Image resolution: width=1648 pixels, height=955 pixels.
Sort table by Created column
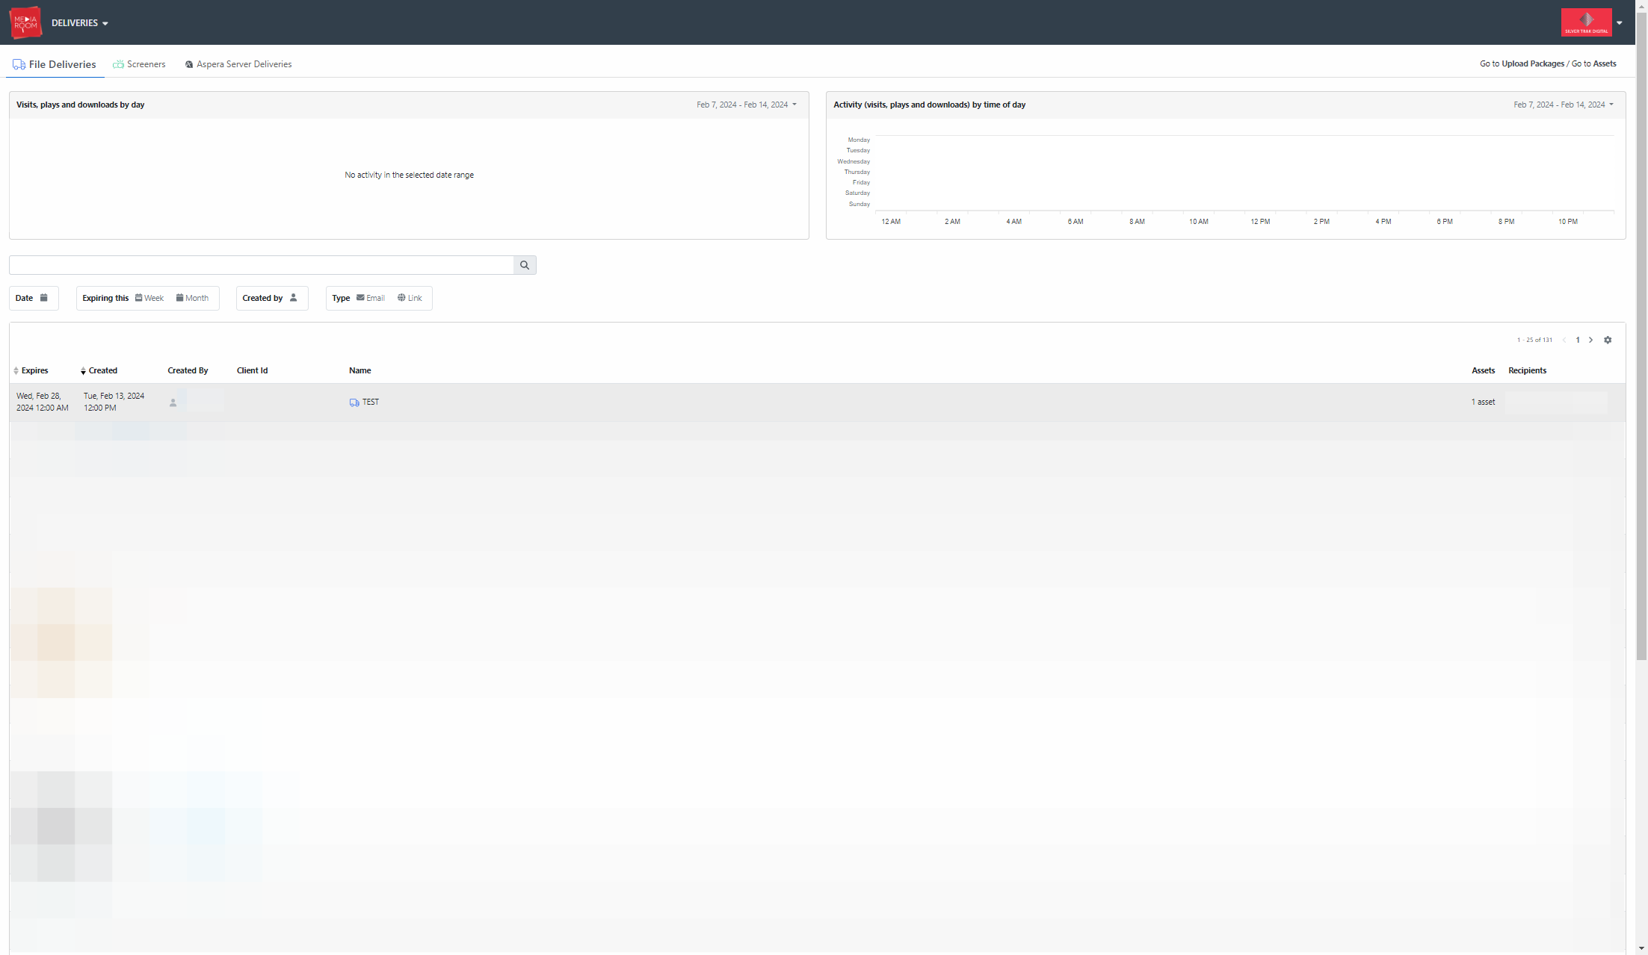click(99, 370)
